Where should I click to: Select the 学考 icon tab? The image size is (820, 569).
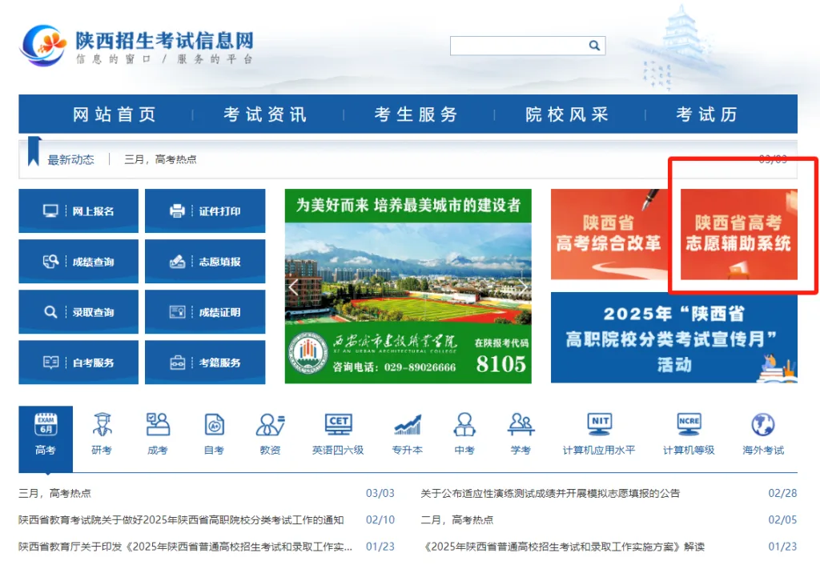521,434
